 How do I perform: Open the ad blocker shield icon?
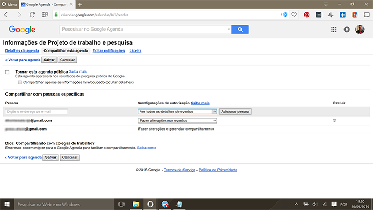click(x=284, y=15)
